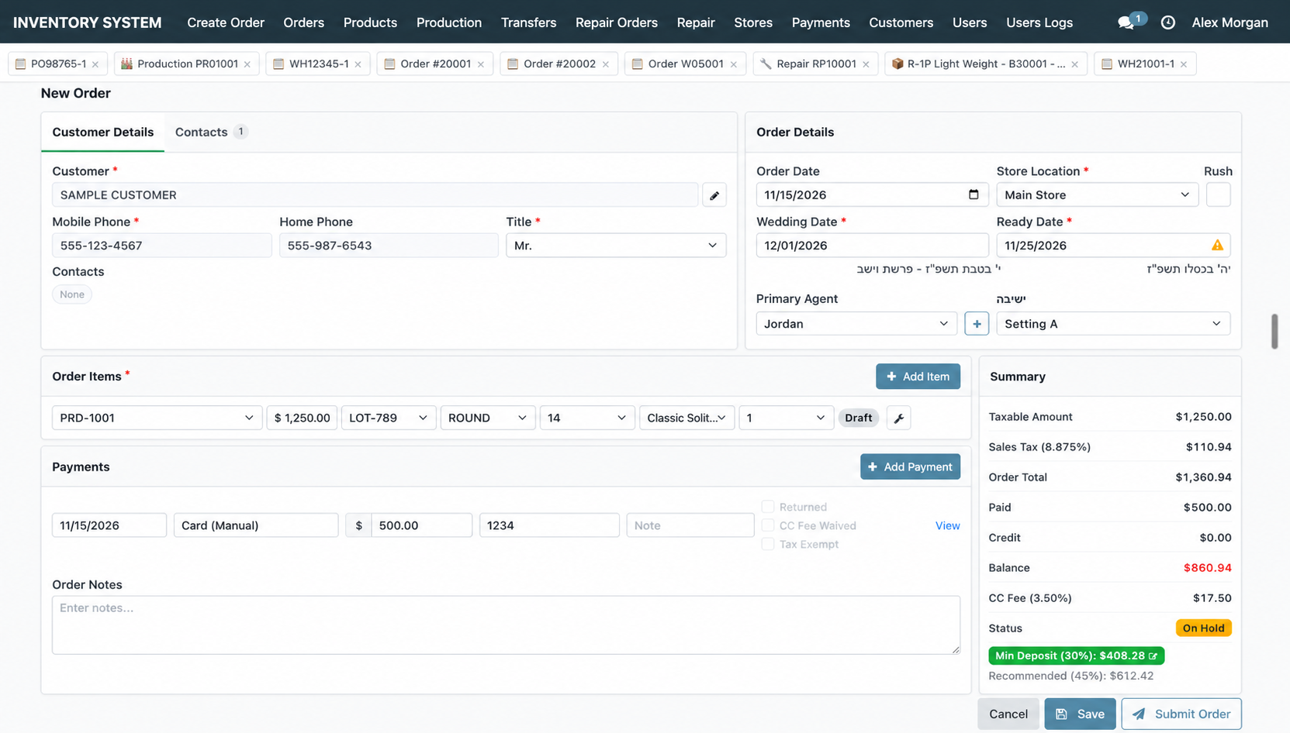Click the payment Note field
This screenshot has height=733, width=1290.
pos(690,525)
